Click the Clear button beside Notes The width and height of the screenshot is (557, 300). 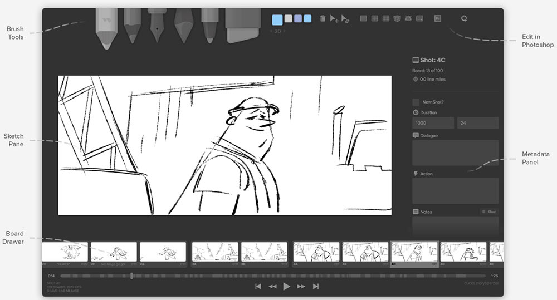click(489, 212)
